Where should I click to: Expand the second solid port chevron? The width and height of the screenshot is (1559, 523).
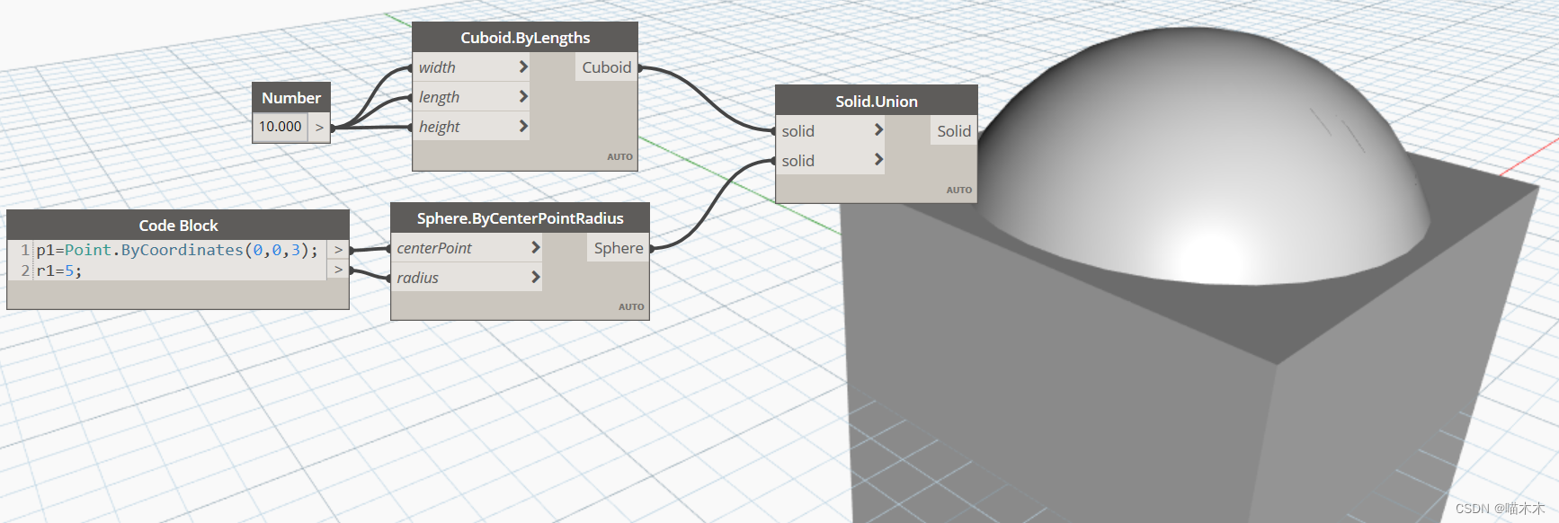[878, 161]
